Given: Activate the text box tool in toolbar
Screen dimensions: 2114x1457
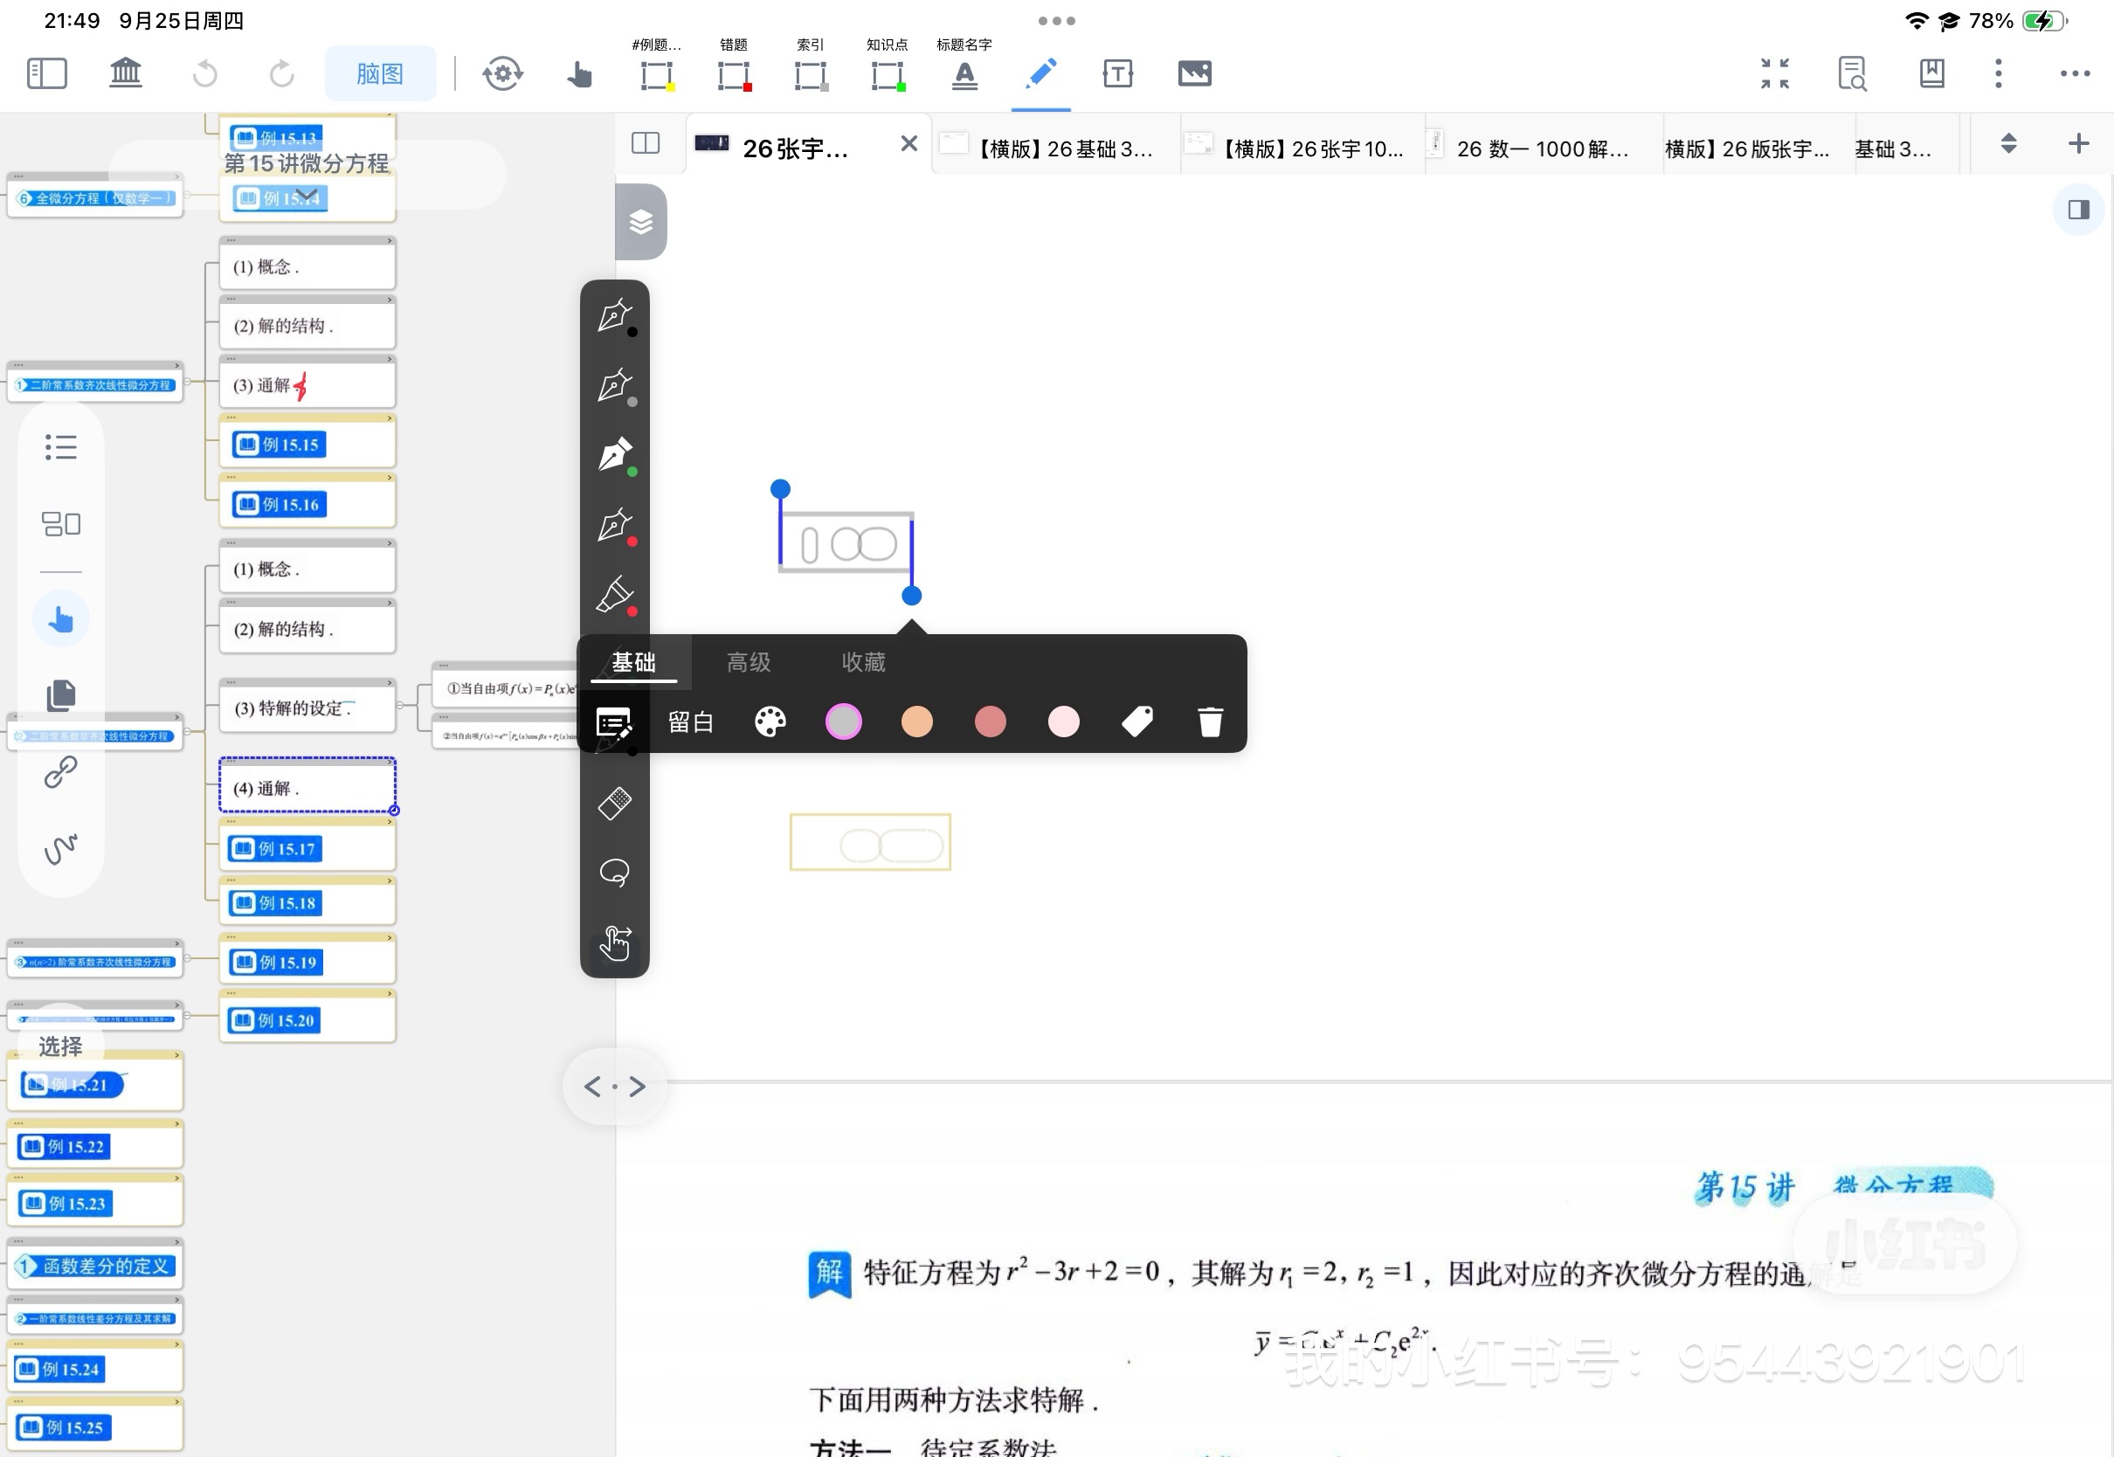Looking at the screenshot, I should pyautogui.click(x=1117, y=74).
